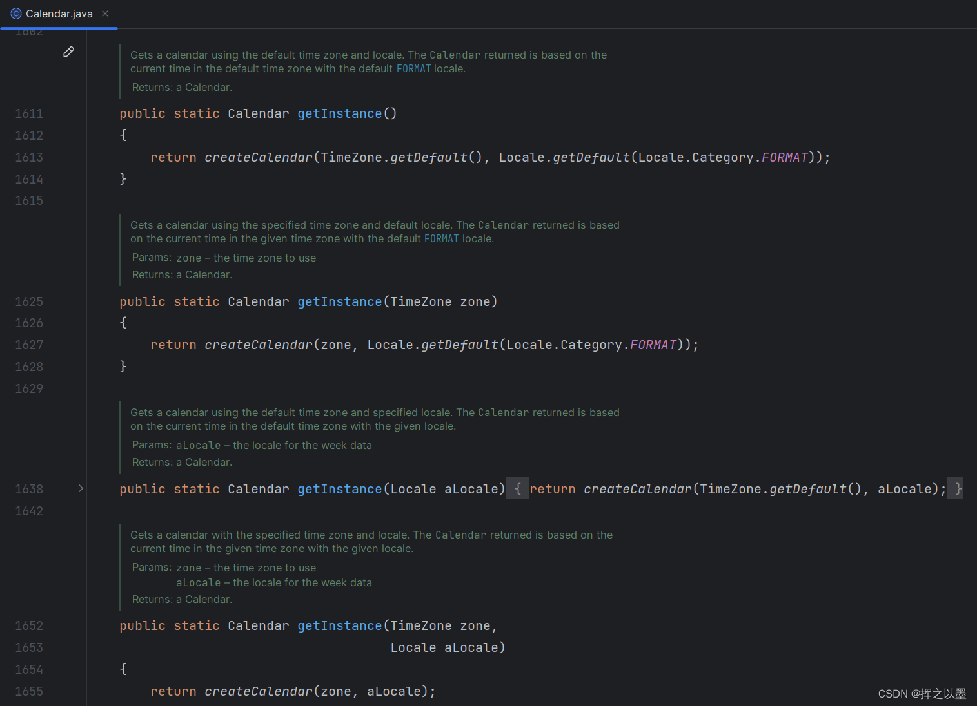977x706 pixels.
Task: Click getInstance in the TimeZone zone signature, line 1625
Action: (340, 302)
